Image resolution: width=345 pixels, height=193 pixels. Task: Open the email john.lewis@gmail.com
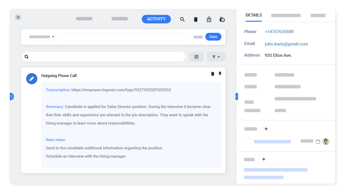pyautogui.click(x=286, y=44)
